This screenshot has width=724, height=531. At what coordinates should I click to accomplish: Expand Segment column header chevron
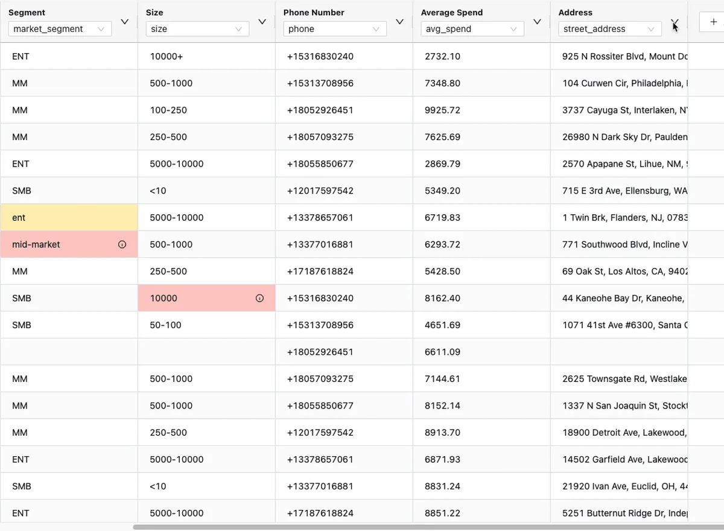[125, 22]
